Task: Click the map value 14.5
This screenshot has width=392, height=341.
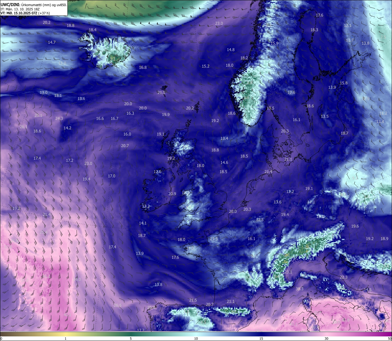Action: (x=367, y=290)
